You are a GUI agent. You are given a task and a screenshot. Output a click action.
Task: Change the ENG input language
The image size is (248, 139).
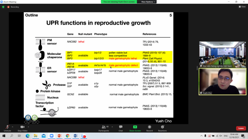click(226, 136)
